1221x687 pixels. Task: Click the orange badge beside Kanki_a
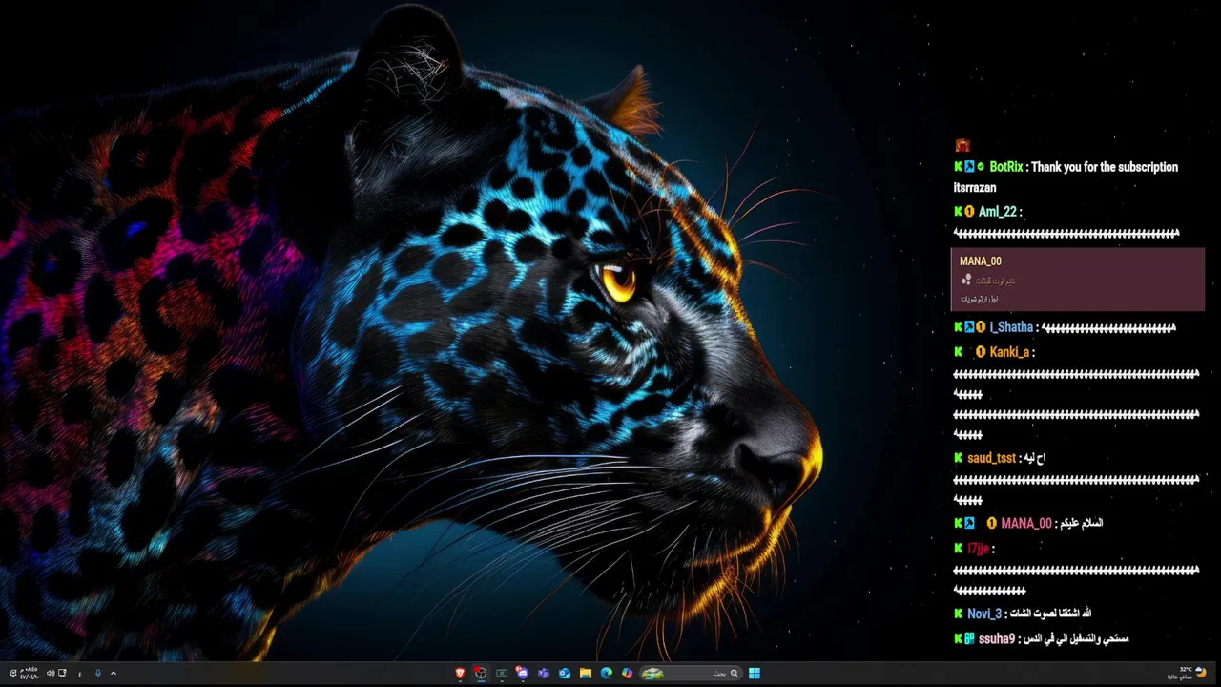point(981,352)
